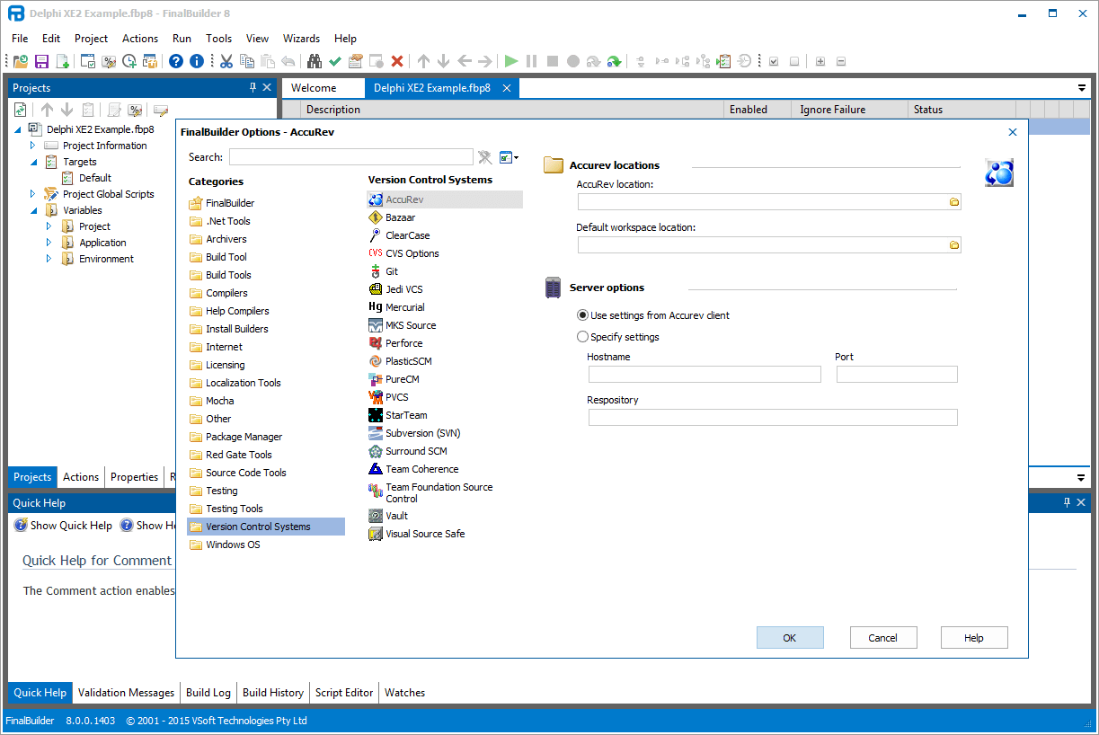Collapse the Variables tree node
The image size is (1099, 735).
(33, 210)
